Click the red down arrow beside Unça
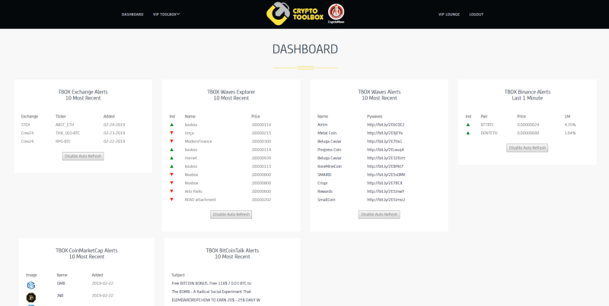Screen dimensions: 609x306 (x=172, y=133)
